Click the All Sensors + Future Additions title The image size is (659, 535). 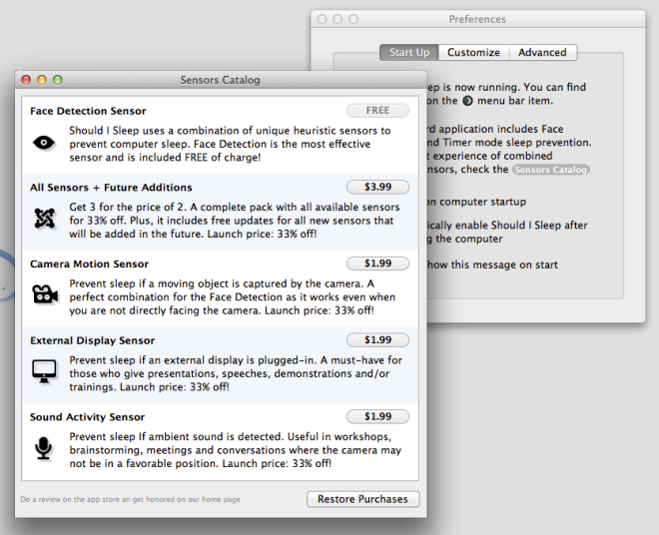coord(111,188)
